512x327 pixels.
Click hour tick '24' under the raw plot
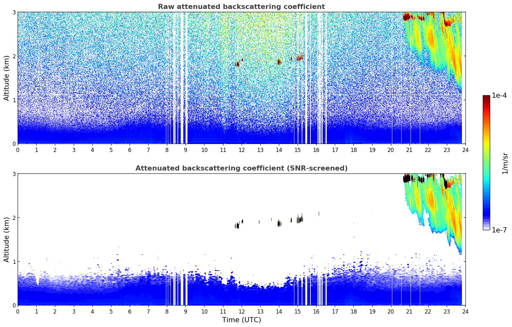click(x=465, y=150)
